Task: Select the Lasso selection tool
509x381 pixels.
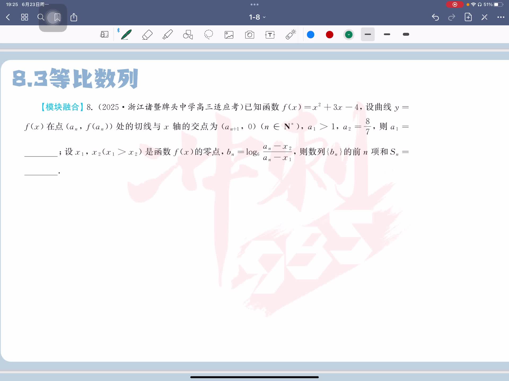Action: click(x=209, y=34)
